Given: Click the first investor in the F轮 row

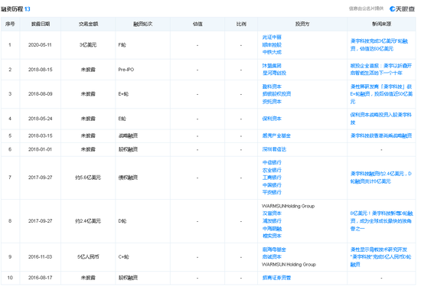Looking at the screenshot, I should coord(272,38).
